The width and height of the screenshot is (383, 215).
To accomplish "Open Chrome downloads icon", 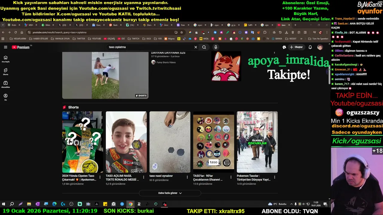I will tap(286, 32).
